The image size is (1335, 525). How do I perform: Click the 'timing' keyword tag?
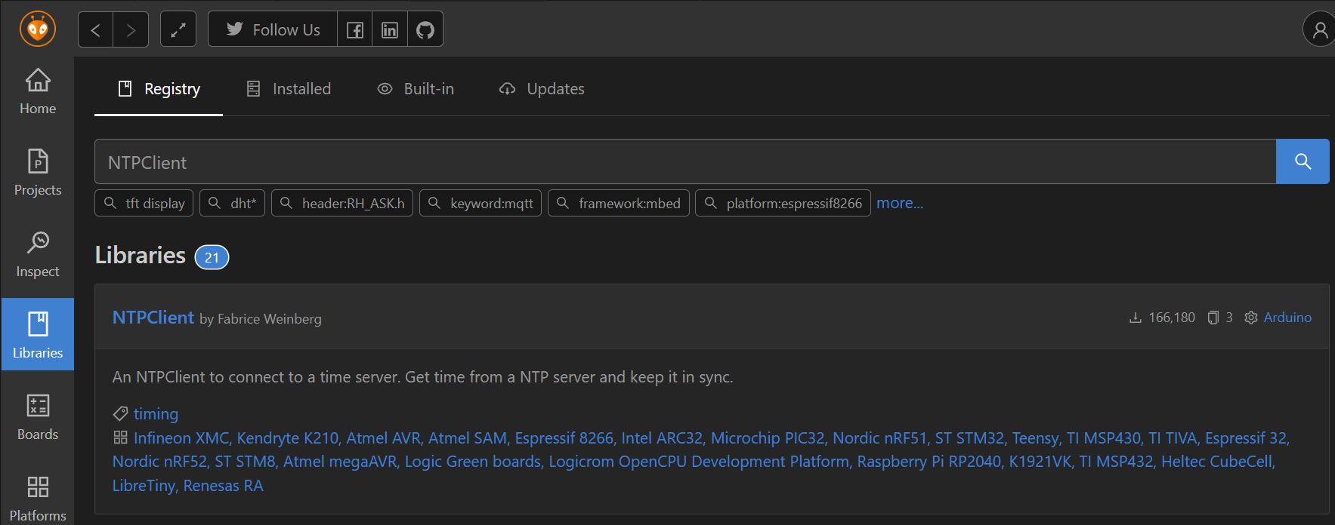[156, 414]
